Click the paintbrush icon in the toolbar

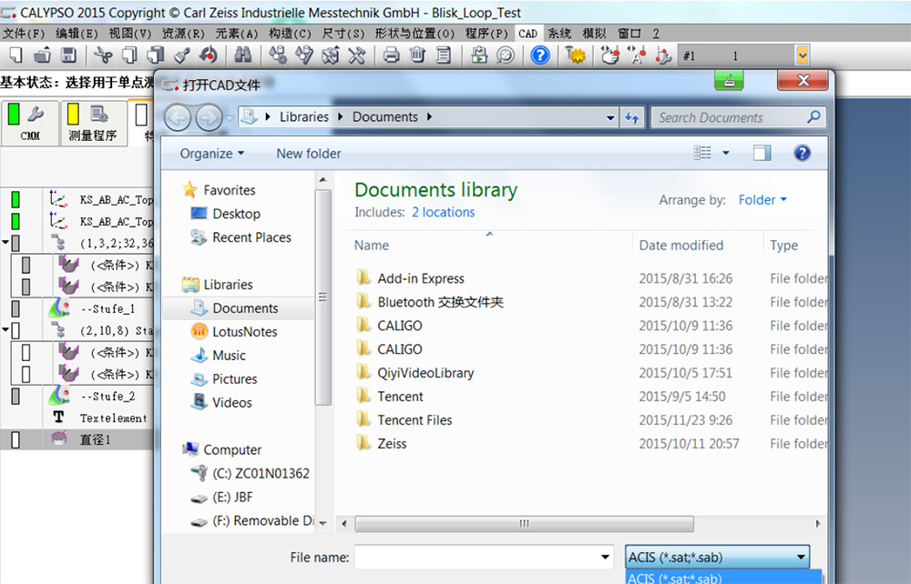click(x=182, y=55)
